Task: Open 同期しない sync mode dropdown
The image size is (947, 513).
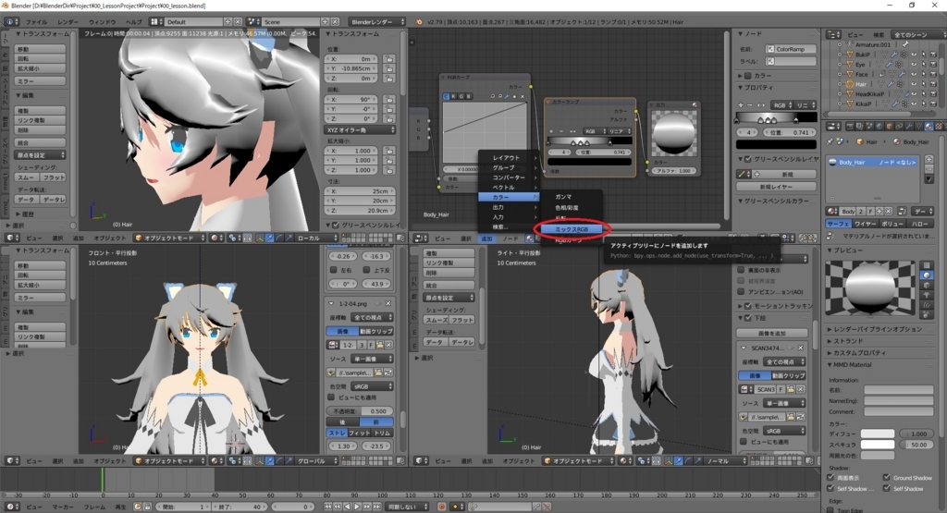Action: [x=407, y=507]
